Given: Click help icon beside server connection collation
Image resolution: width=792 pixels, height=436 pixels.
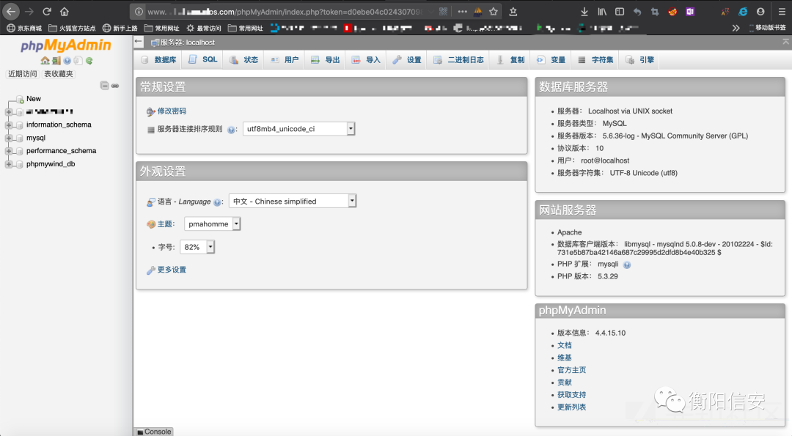Looking at the screenshot, I should 231,130.
